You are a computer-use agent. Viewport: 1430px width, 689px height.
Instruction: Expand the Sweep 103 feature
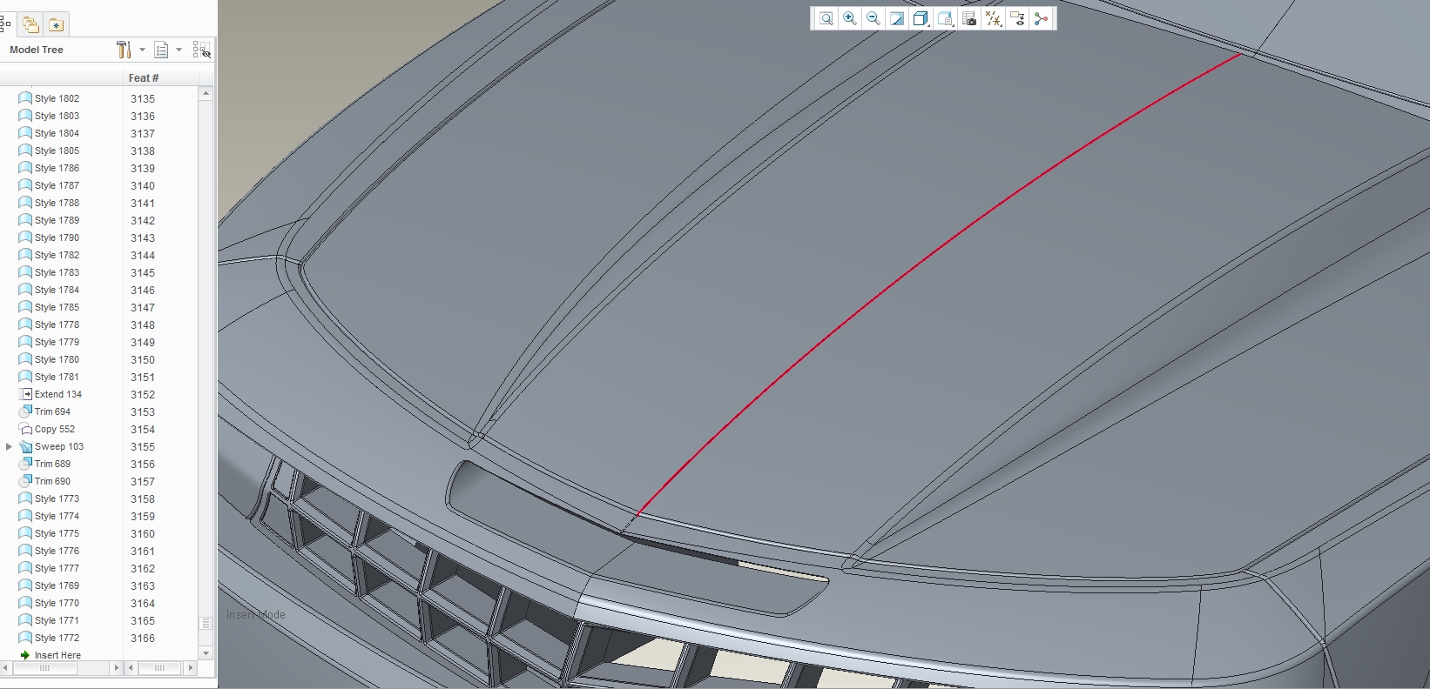[9, 446]
